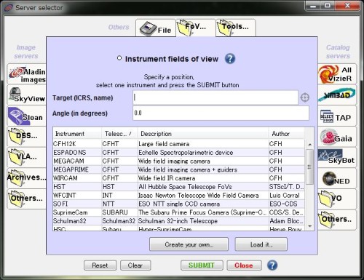The height and width of the screenshot is (280, 364).
Task: Click the Clear button
Action: point(135,265)
